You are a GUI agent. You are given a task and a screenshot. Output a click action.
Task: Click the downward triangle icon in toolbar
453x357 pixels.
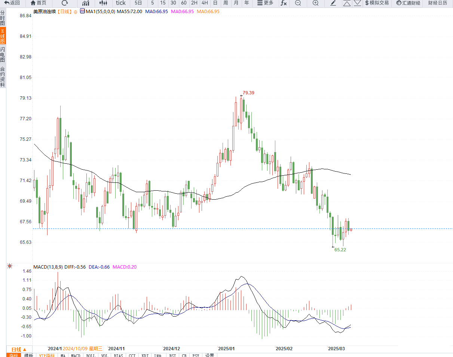click(x=357, y=3)
